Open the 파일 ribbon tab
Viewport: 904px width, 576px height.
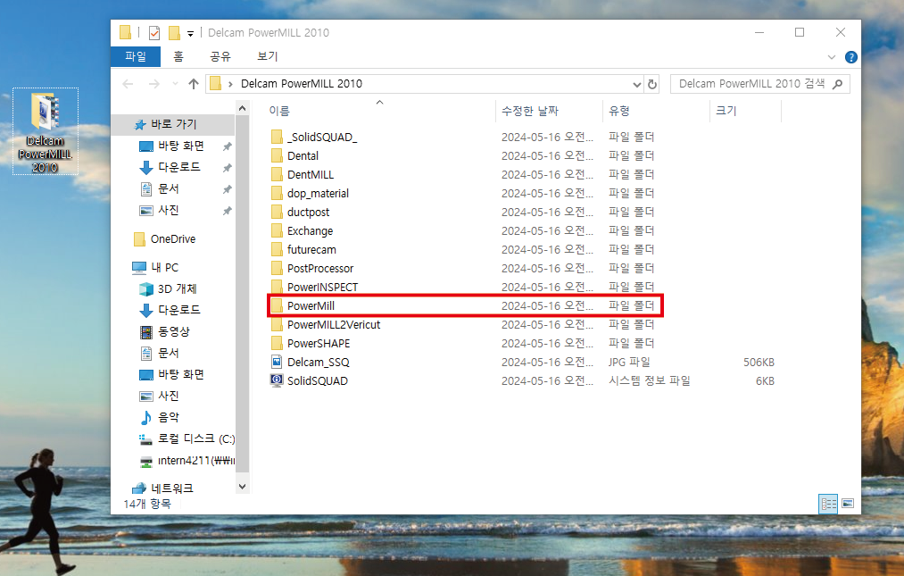point(136,56)
